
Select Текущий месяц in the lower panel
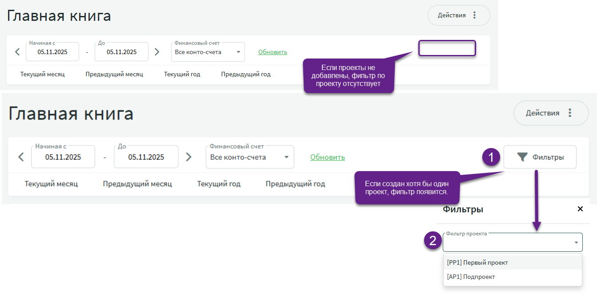coord(51,184)
